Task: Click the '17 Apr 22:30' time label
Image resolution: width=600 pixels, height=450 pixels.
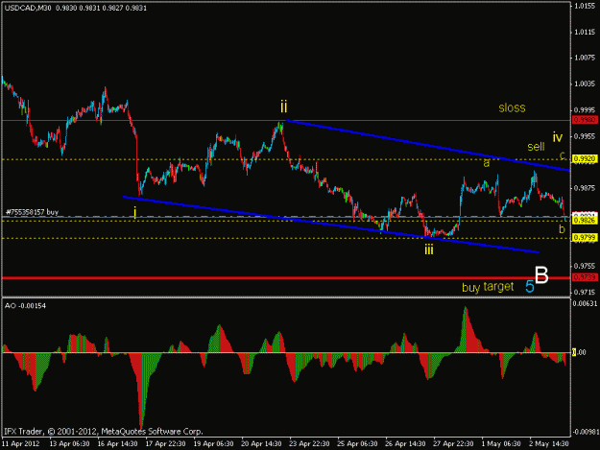Action: coord(166,443)
